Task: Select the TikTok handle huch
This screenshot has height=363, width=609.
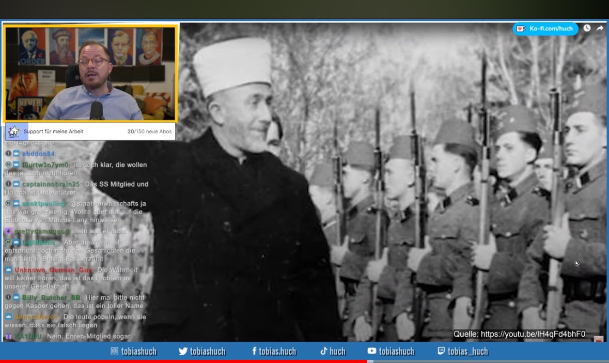Action: pos(337,351)
